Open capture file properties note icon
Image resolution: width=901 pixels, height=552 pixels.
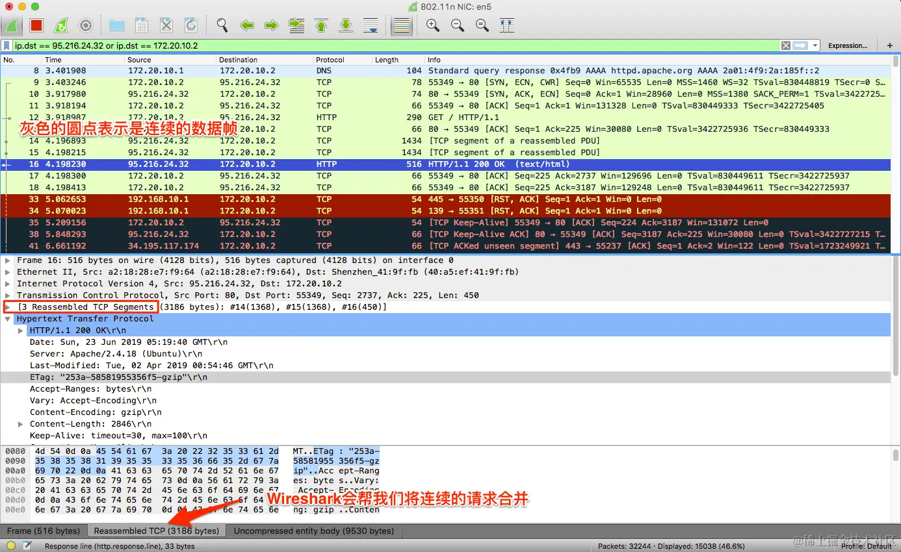pos(26,546)
